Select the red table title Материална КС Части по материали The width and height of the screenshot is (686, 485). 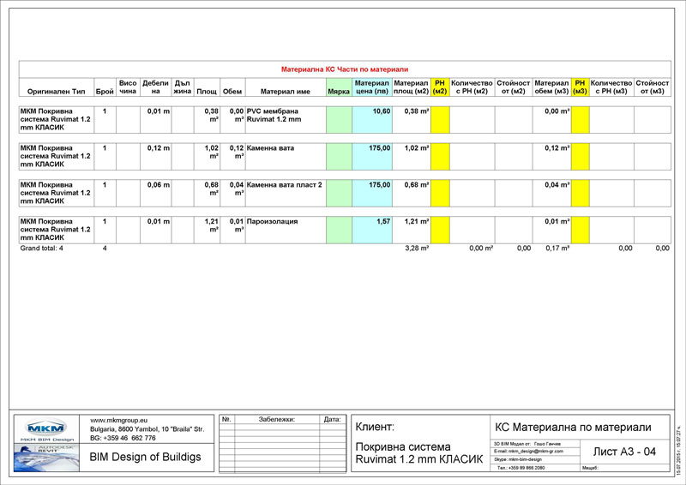[x=345, y=69]
